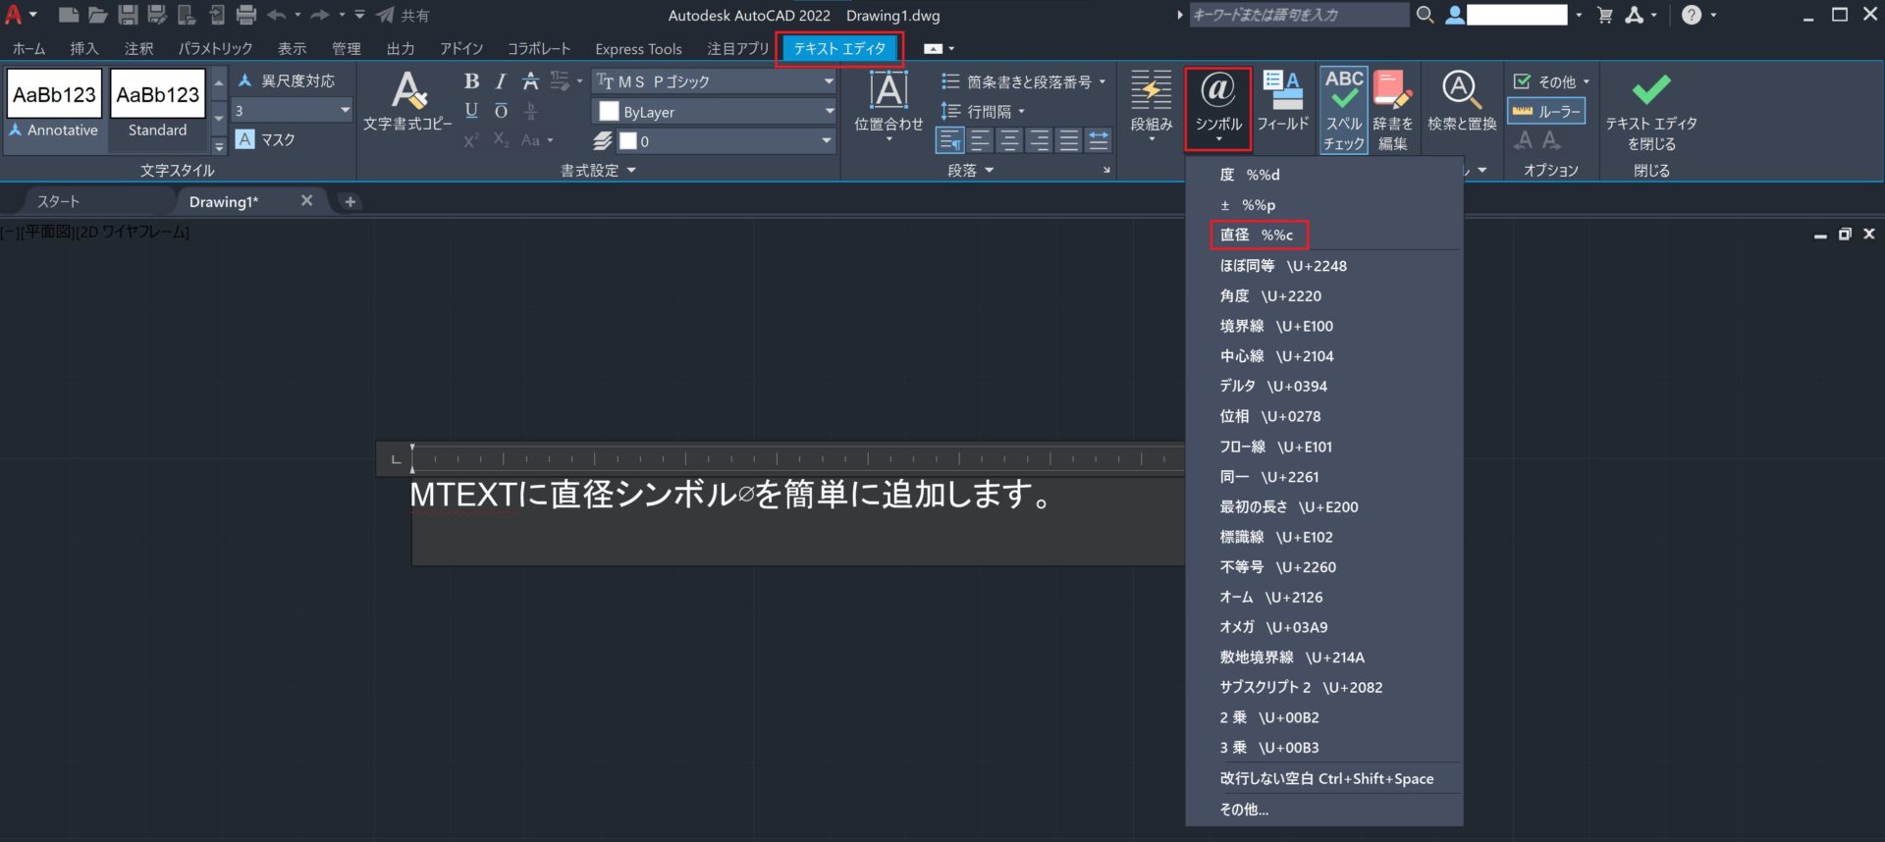Click the シンボル symbol button
The height and width of the screenshot is (842, 1885).
tap(1218, 108)
